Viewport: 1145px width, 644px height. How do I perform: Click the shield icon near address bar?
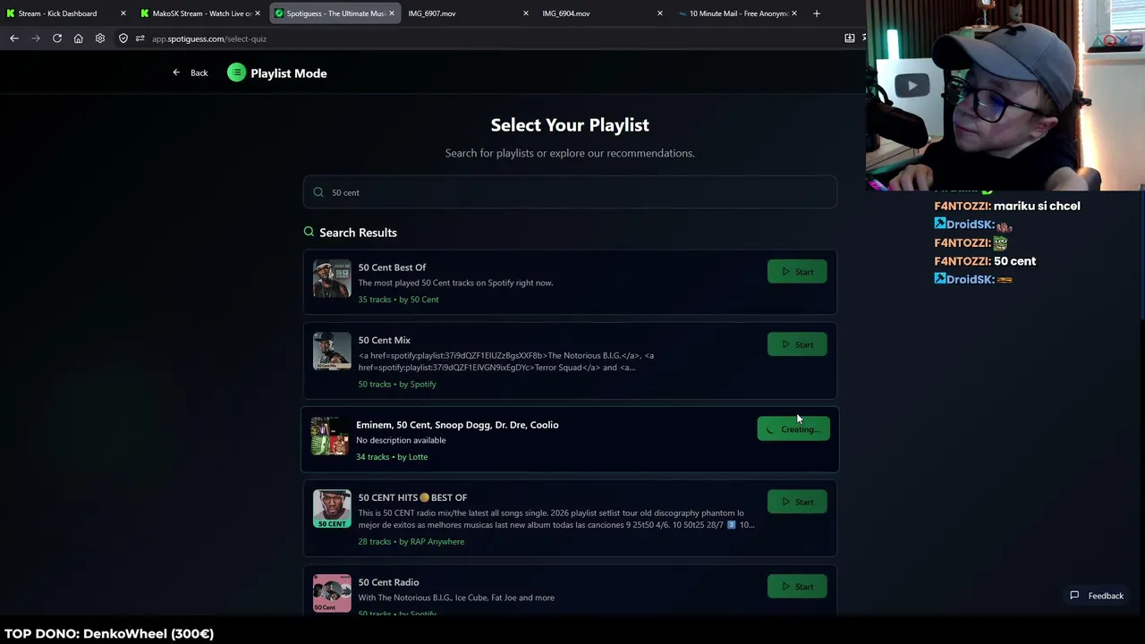[x=123, y=38]
